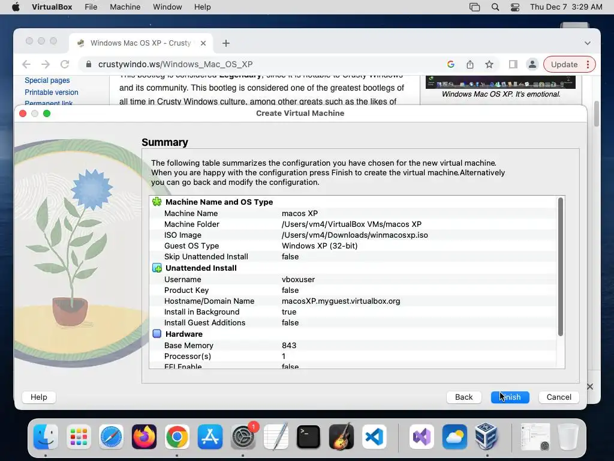Click the Stage Manager menu bar icon
Image resolution: width=614 pixels, height=461 pixels.
point(475,7)
